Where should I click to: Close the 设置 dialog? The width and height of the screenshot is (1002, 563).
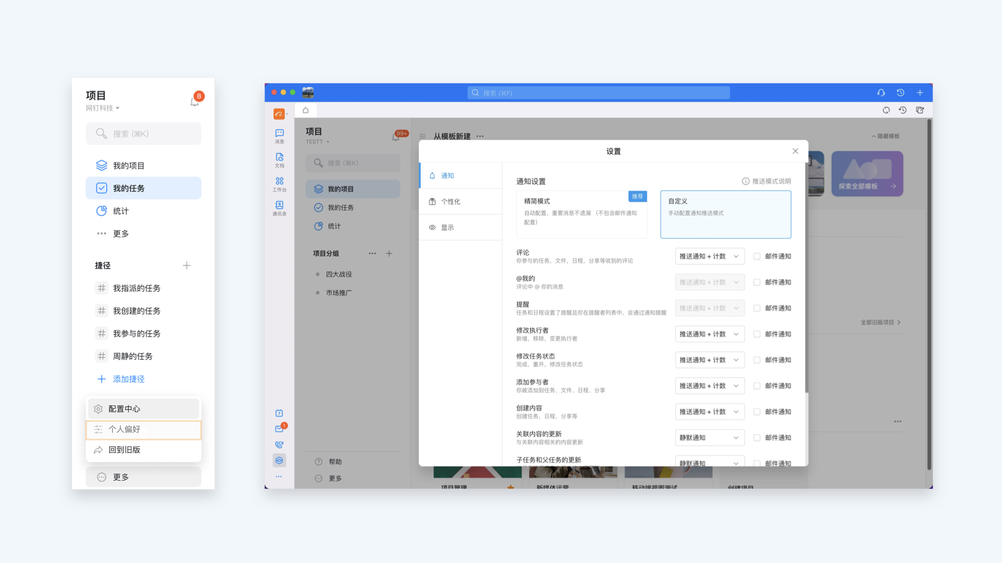[x=795, y=151]
